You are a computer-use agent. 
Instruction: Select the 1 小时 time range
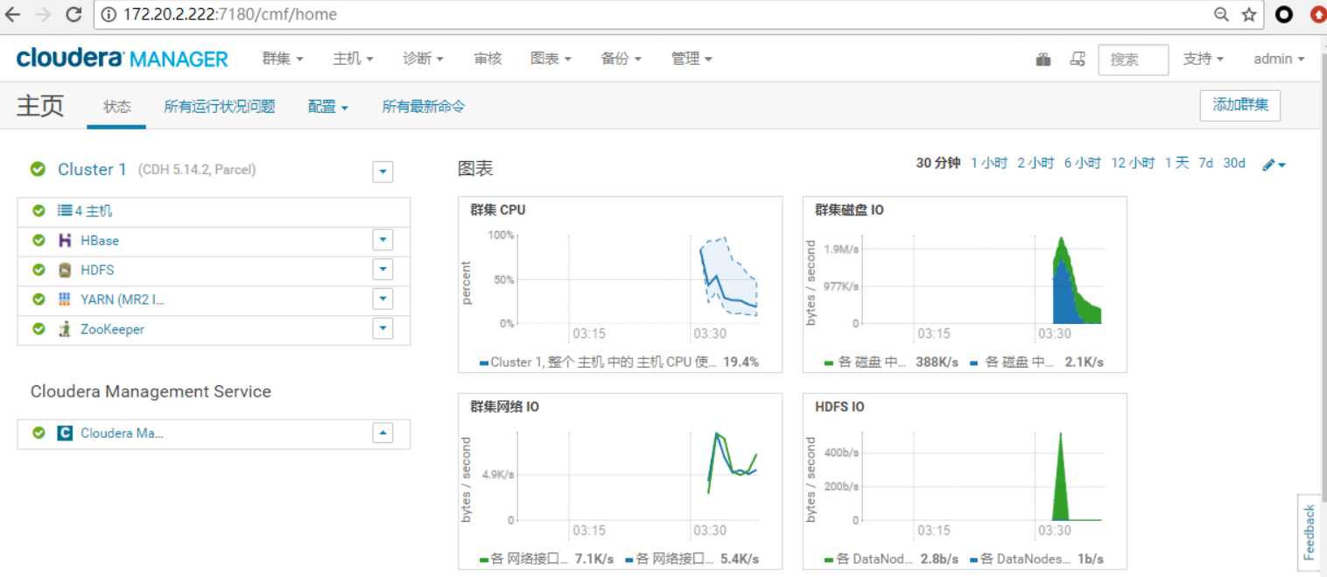coord(989,163)
